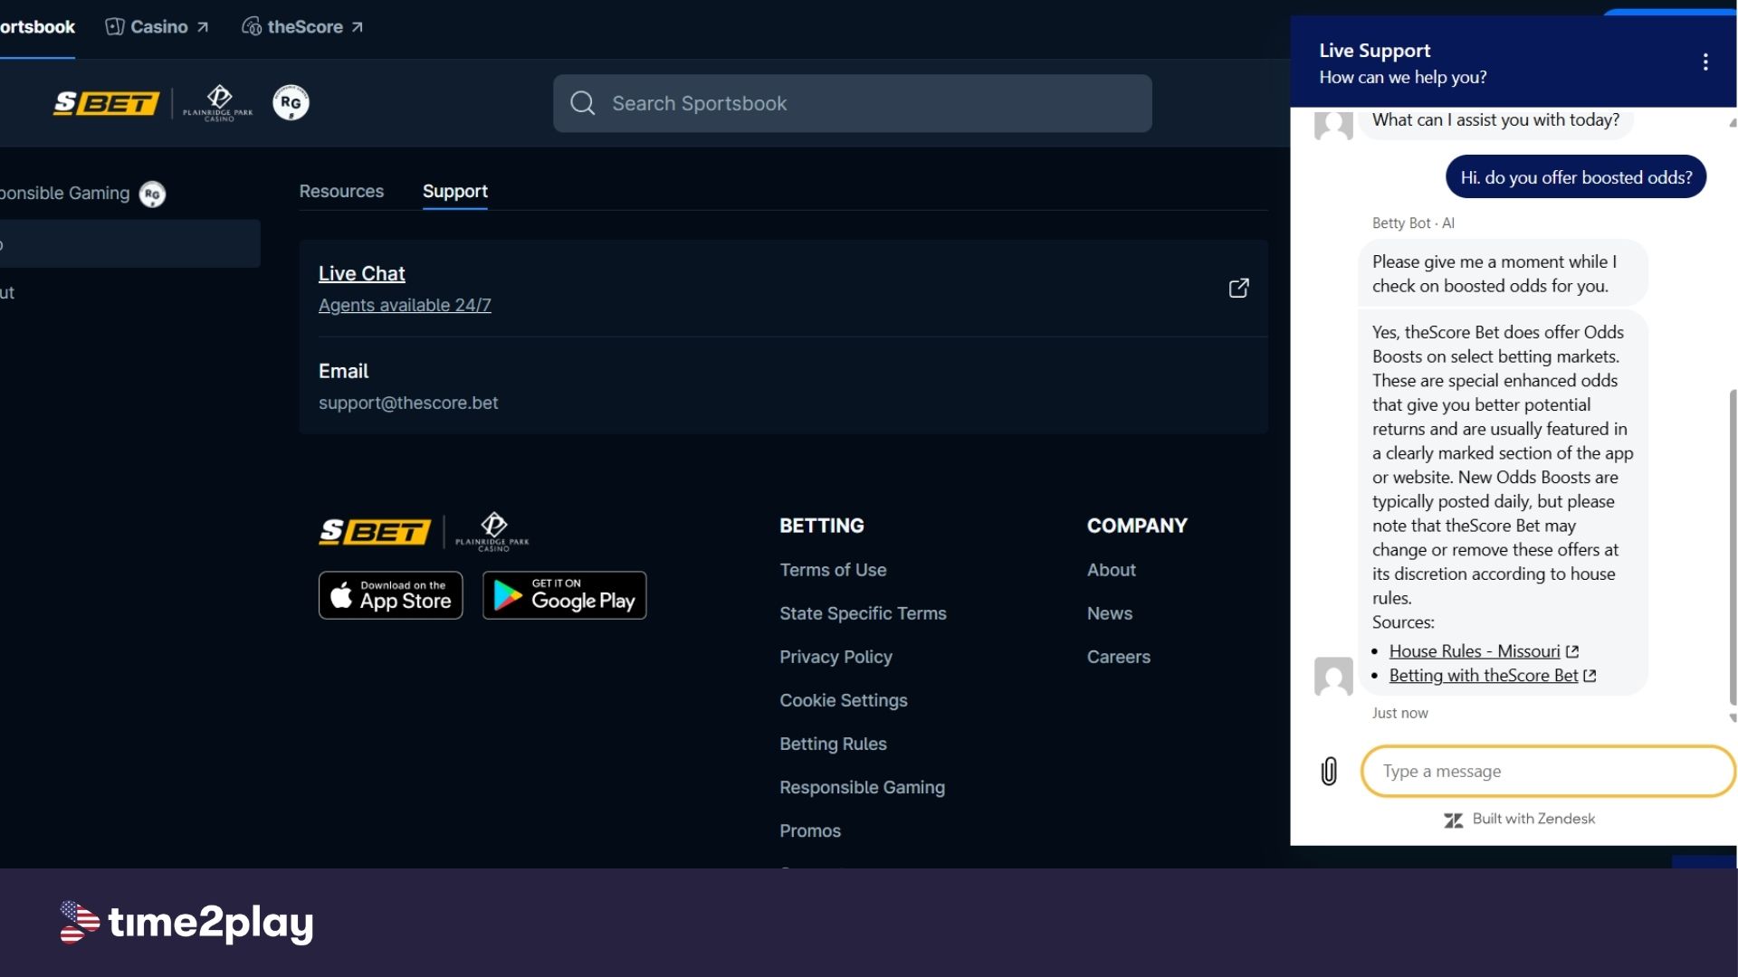Click Betty Bot avatar beside latest message
The image size is (1738, 977).
click(x=1332, y=676)
